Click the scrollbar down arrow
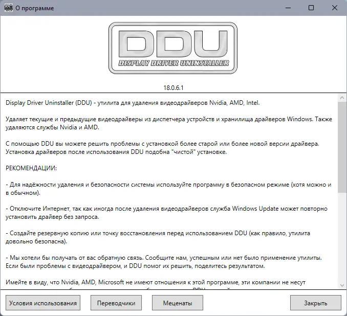 (342, 285)
